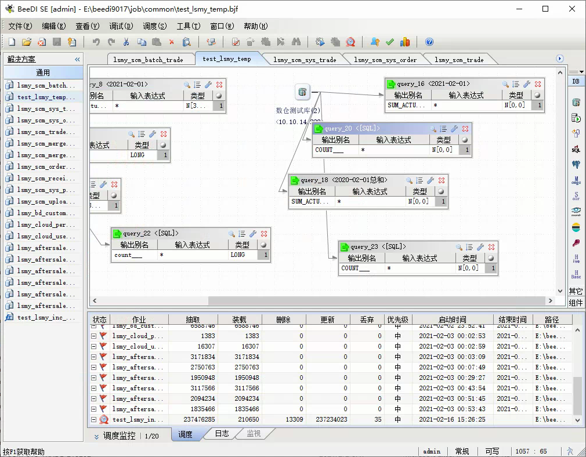Click the red Delete X toolbar icon
586x457 pixels.
point(172,42)
